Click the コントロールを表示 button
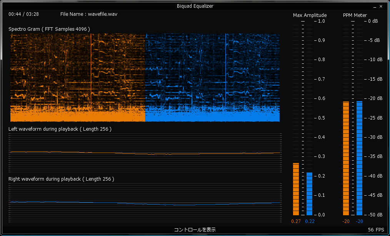Viewport: 390px width, 236px height. point(195,230)
